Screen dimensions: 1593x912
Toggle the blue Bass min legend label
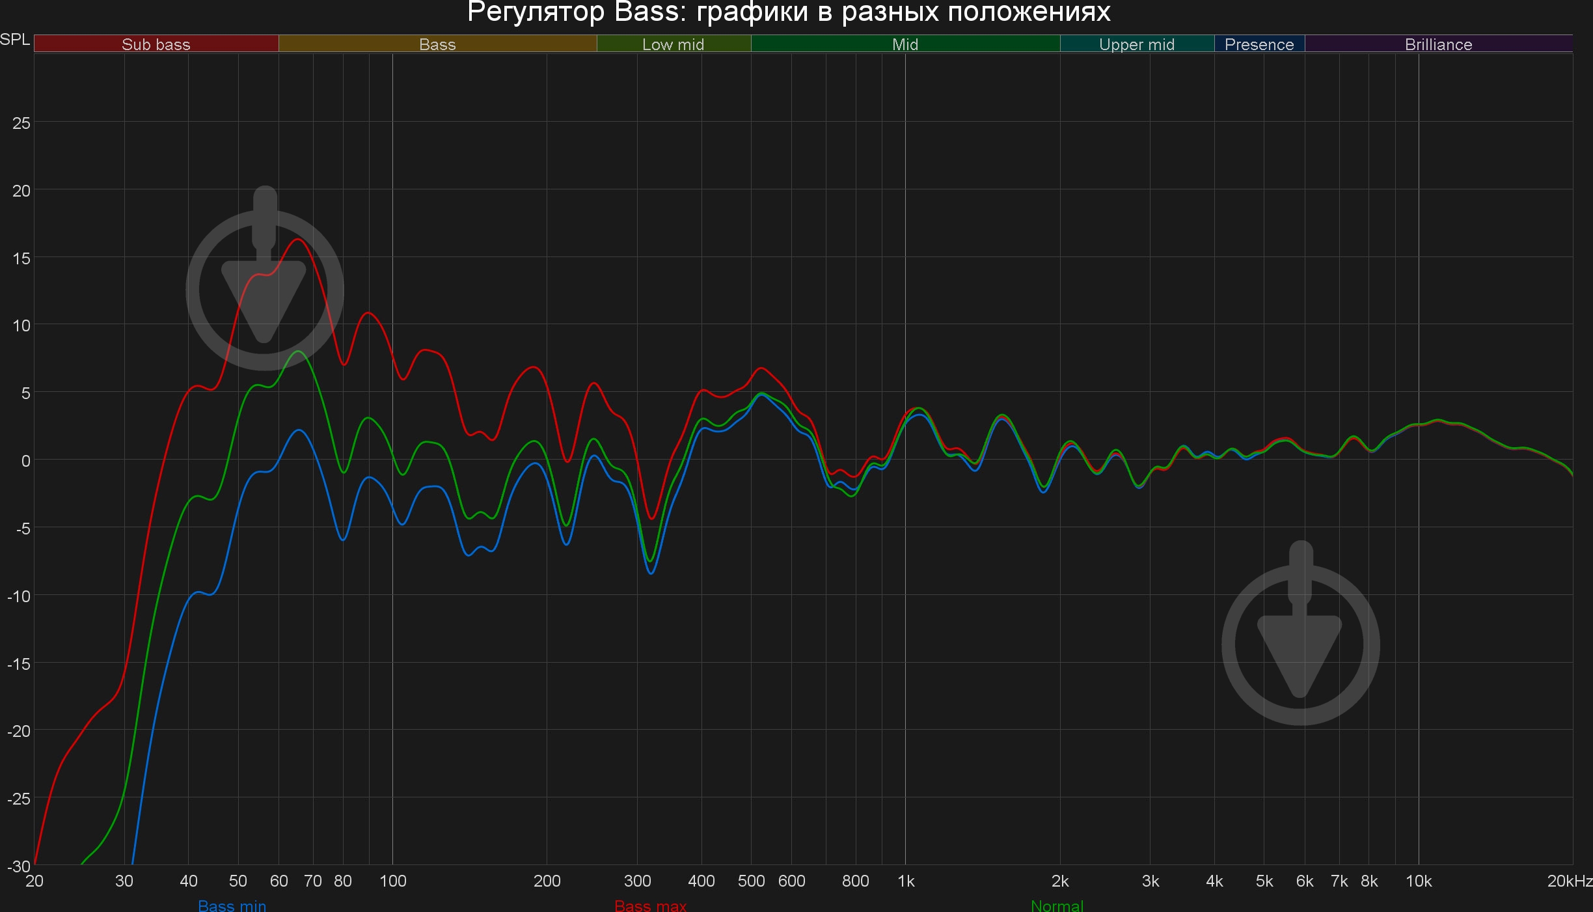pyautogui.click(x=232, y=905)
